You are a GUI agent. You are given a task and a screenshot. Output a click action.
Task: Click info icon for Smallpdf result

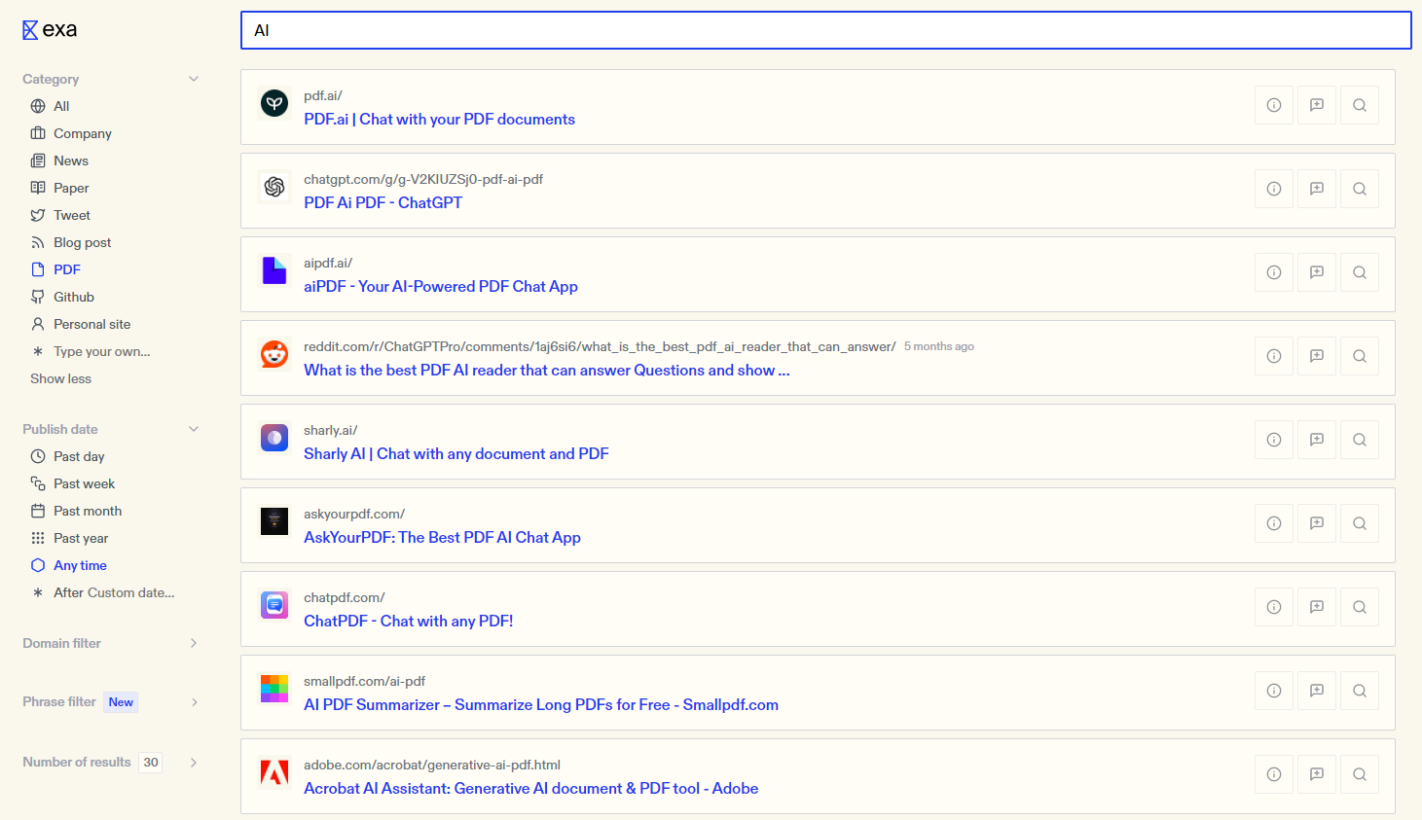point(1274,691)
